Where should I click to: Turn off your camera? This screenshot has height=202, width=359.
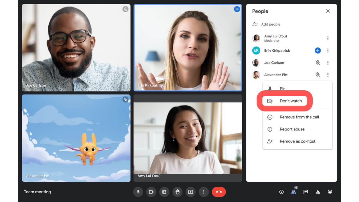click(x=151, y=192)
